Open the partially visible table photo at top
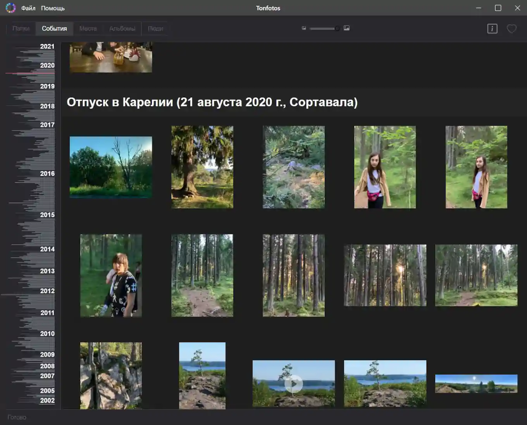The width and height of the screenshot is (527, 425). [x=111, y=57]
